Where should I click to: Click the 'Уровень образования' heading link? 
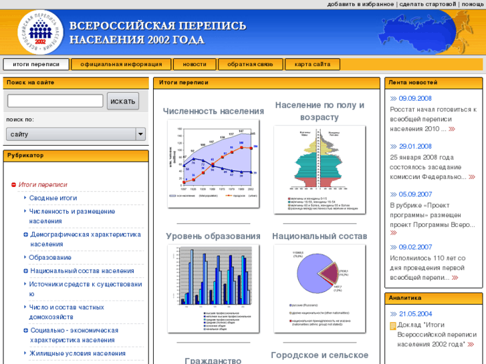(x=213, y=236)
